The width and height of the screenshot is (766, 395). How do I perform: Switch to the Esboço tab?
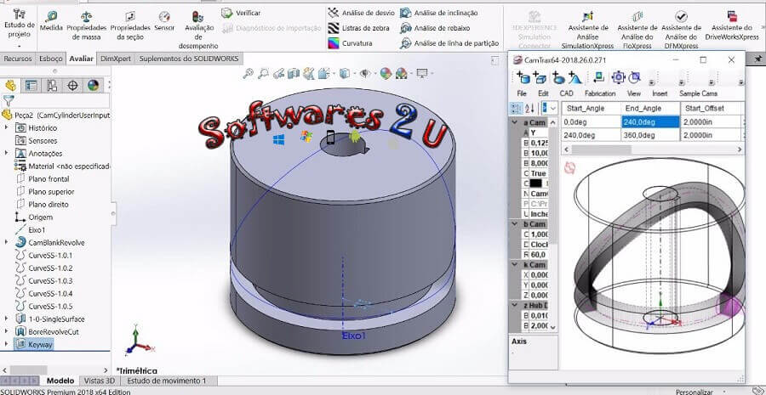coord(50,59)
